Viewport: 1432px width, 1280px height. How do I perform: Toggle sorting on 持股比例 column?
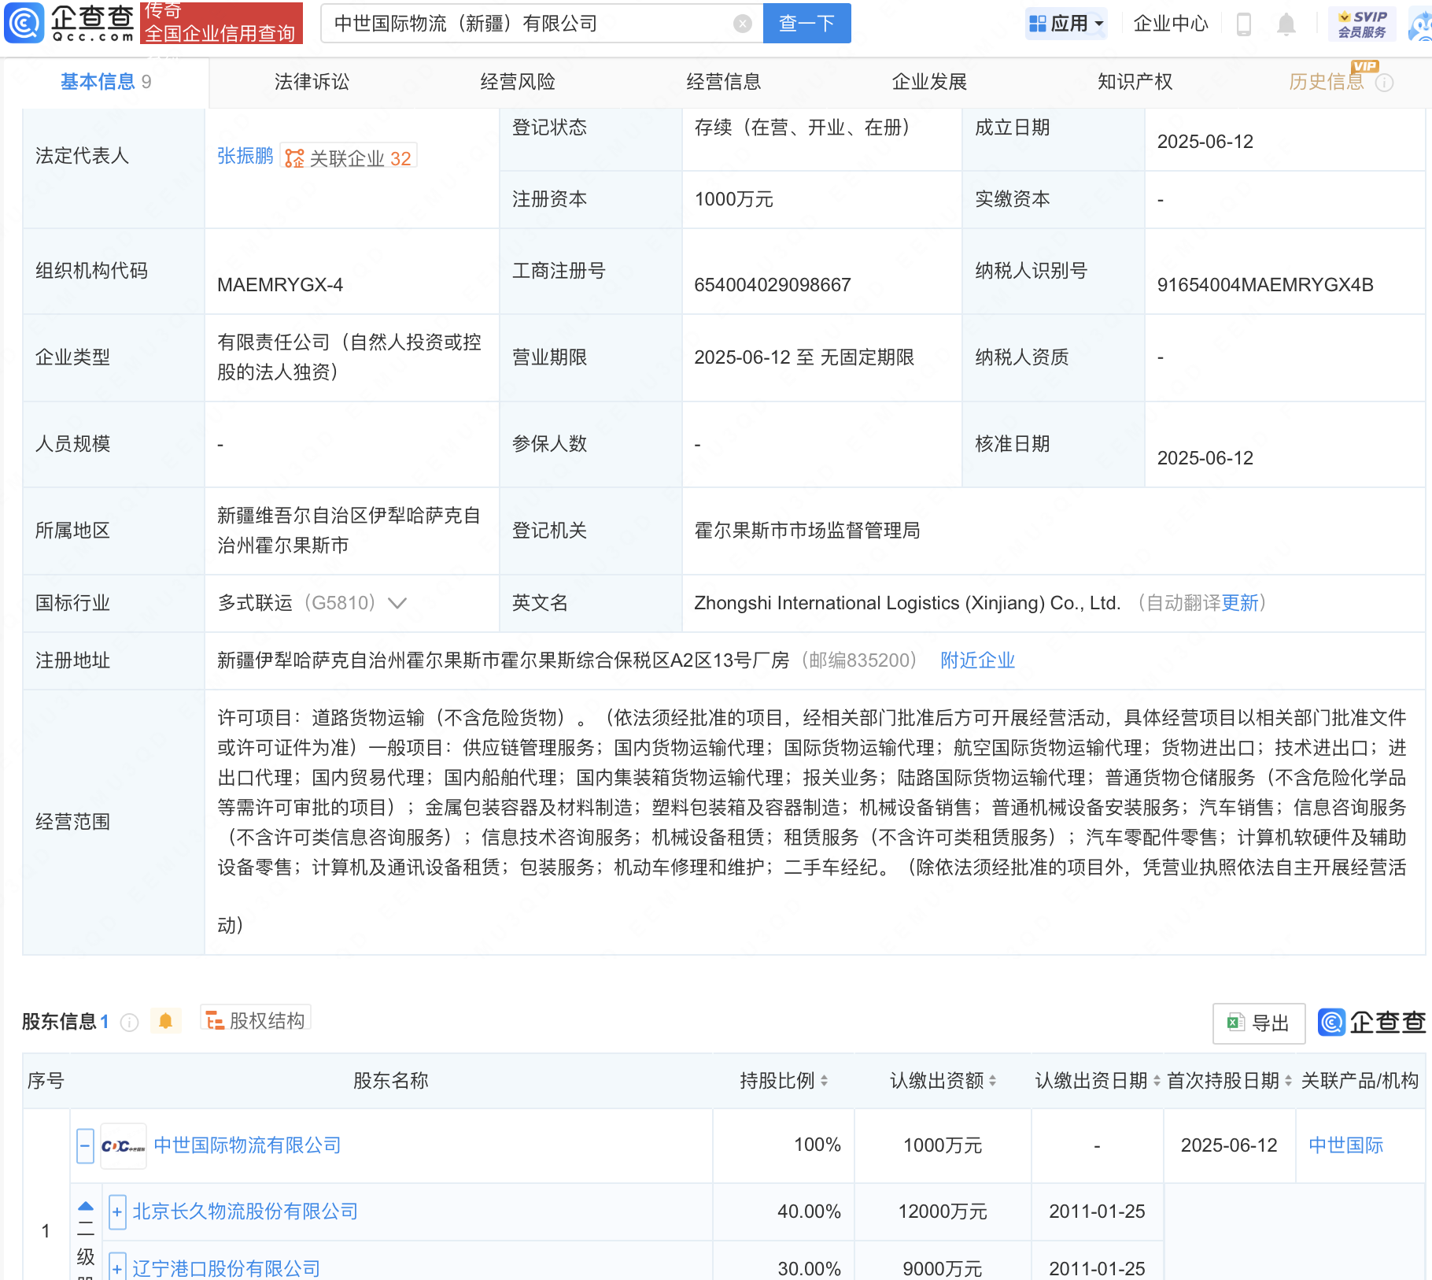click(823, 1080)
